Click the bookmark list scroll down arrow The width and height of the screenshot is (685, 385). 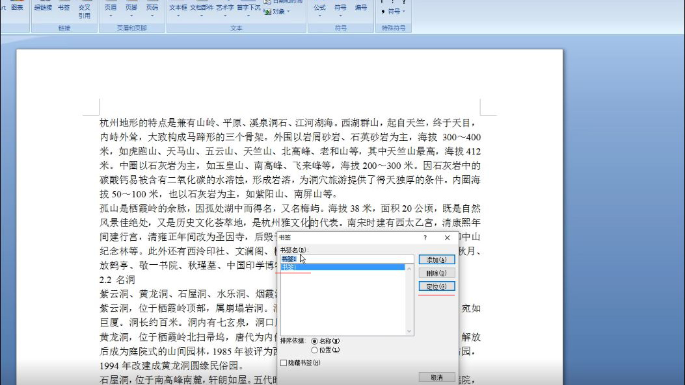point(409,331)
